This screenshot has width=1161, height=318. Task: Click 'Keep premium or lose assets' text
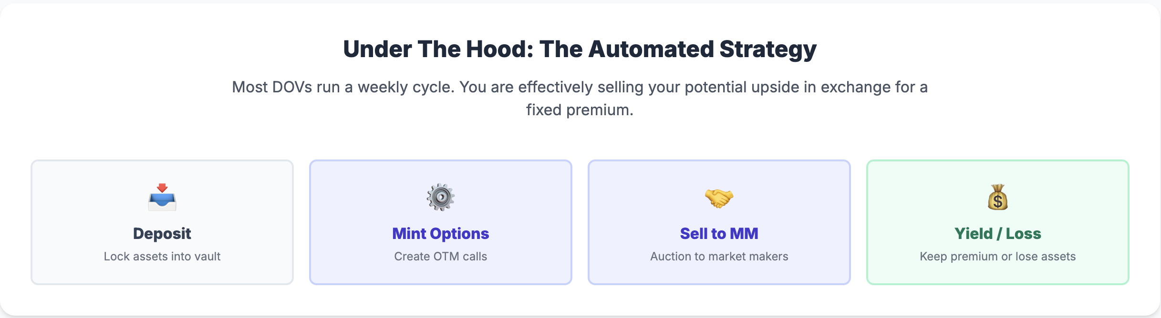[997, 257]
